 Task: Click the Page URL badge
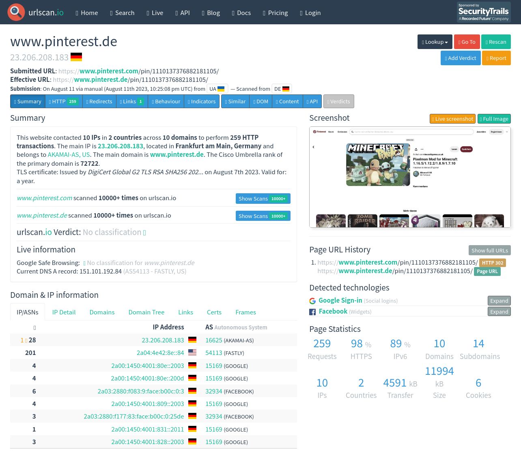[x=487, y=271]
